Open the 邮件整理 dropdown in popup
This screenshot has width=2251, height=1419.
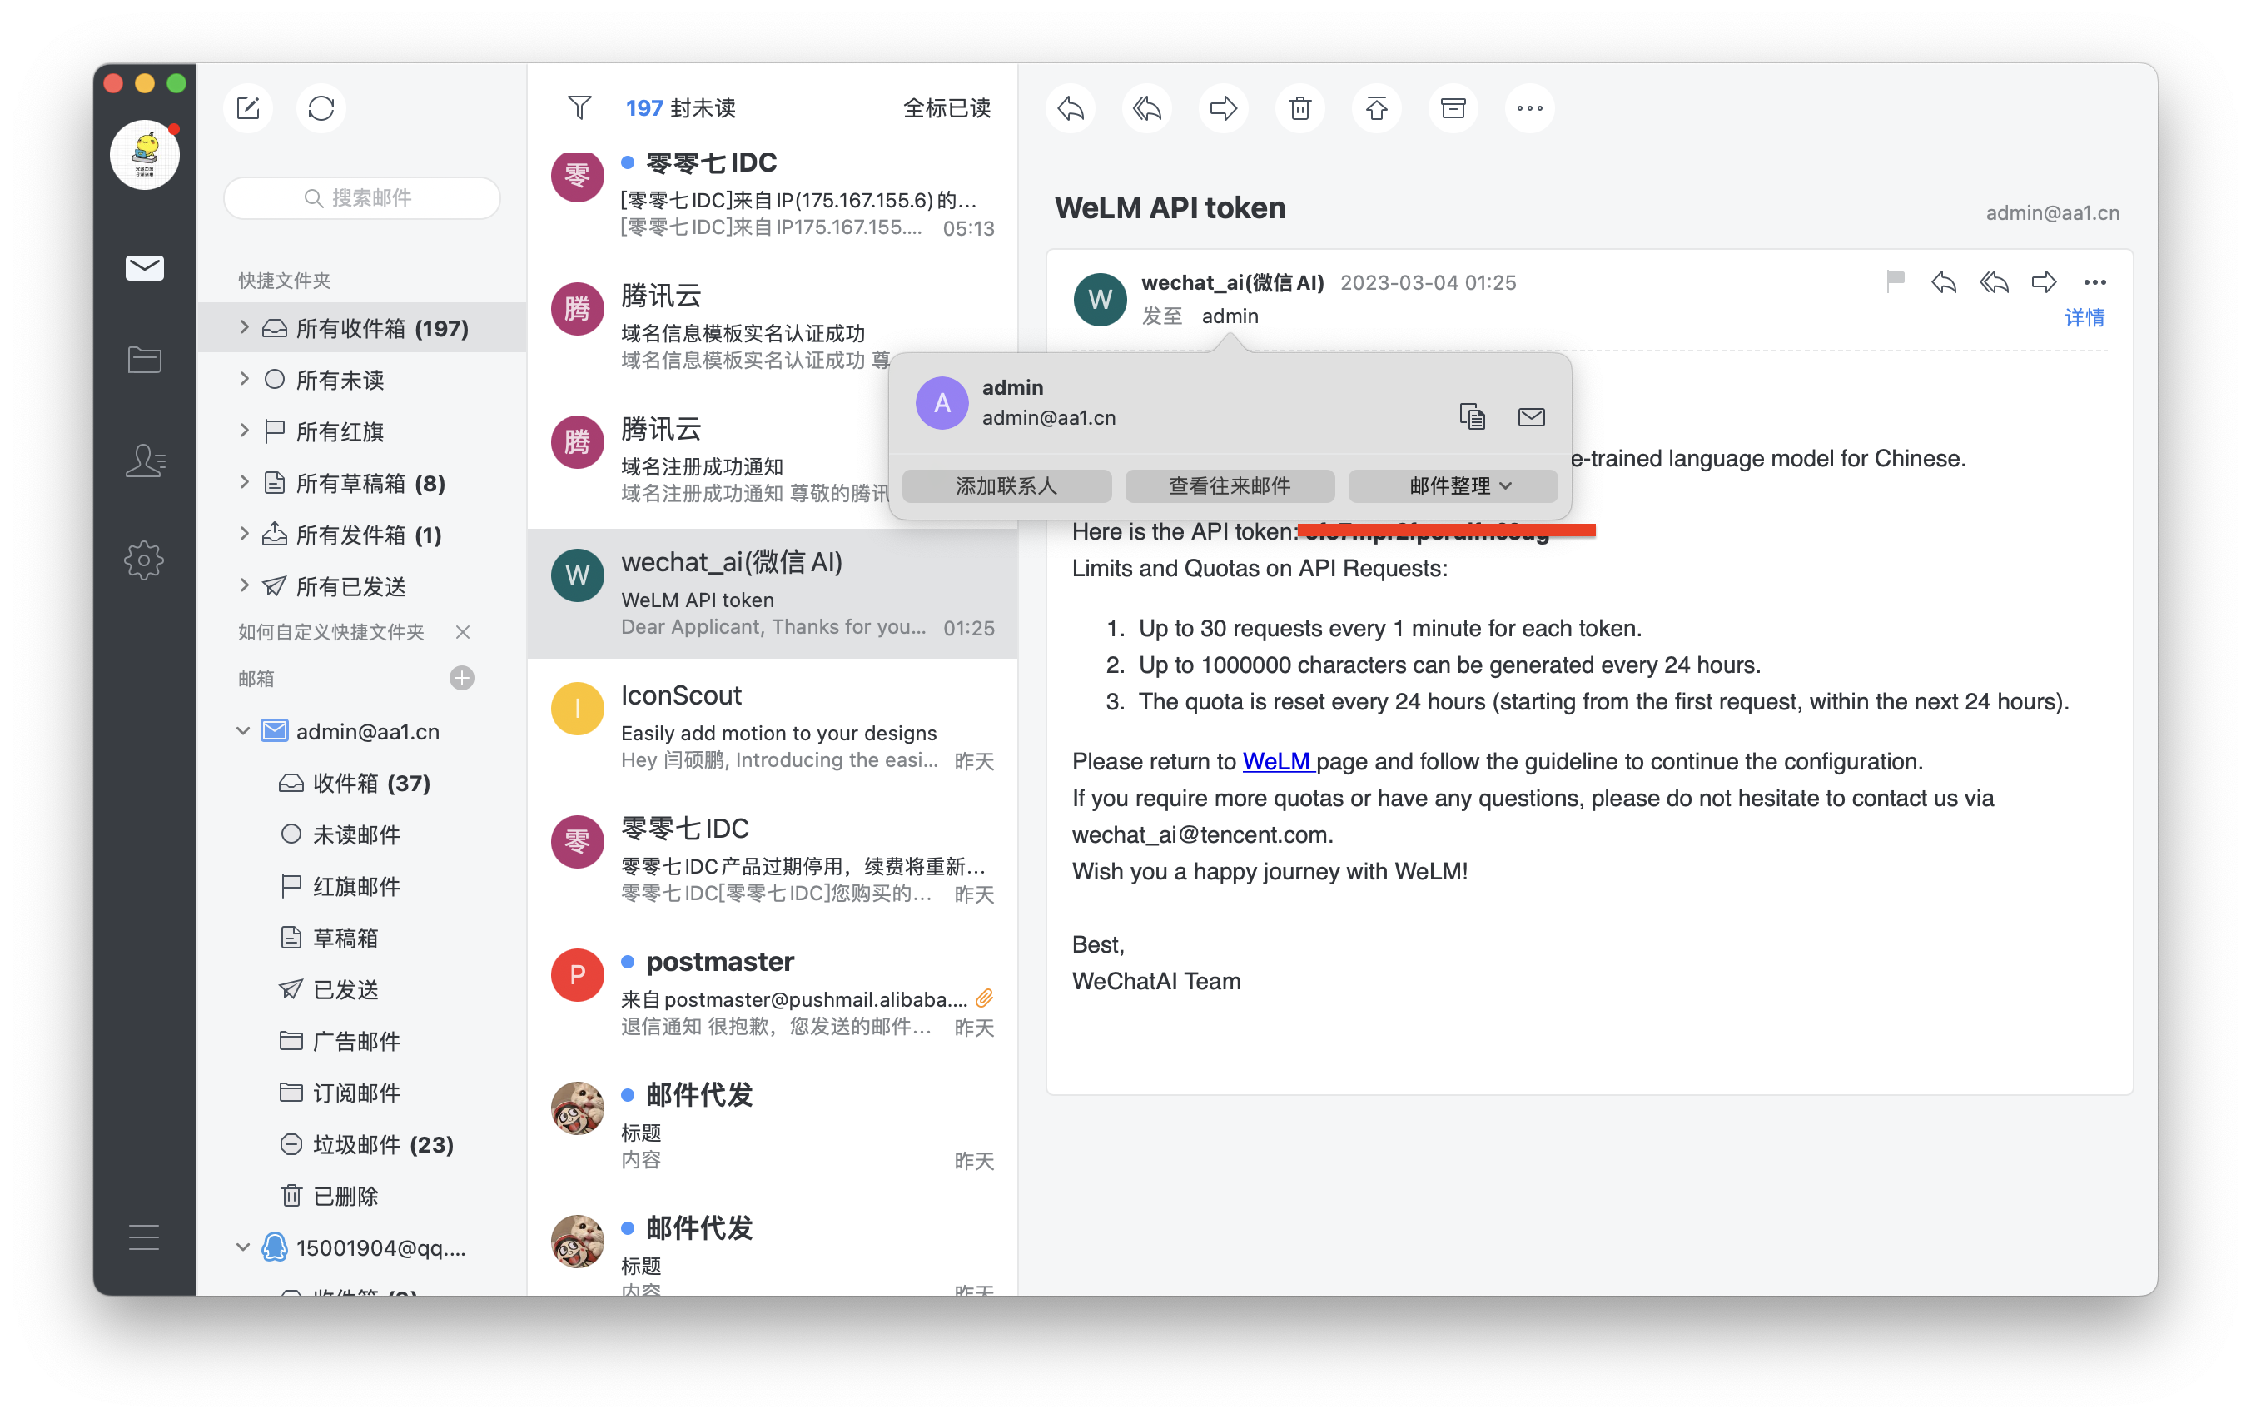coord(1453,485)
